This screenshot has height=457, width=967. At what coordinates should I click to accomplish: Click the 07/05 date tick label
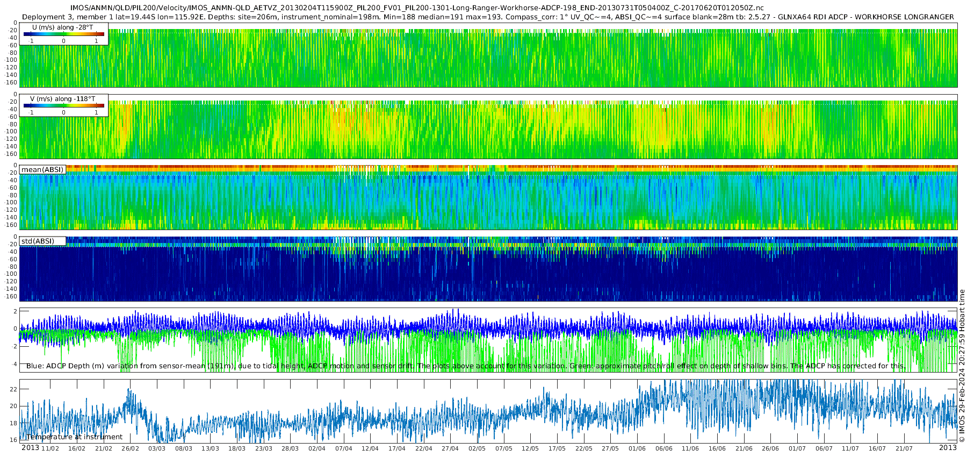pyautogui.click(x=504, y=448)
